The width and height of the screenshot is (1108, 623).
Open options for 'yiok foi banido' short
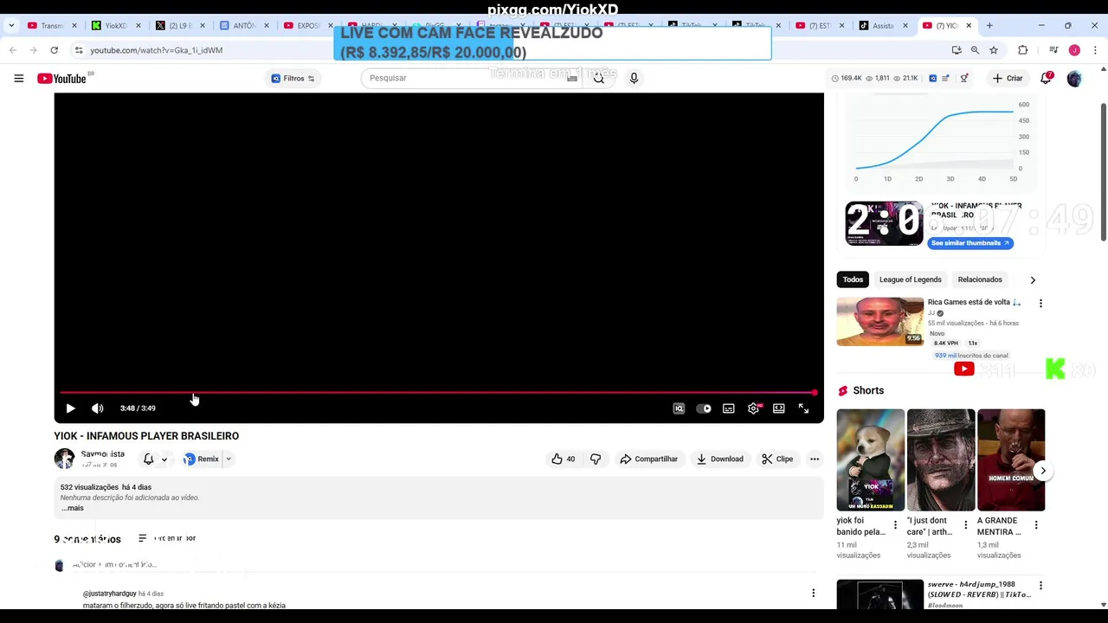coord(895,525)
